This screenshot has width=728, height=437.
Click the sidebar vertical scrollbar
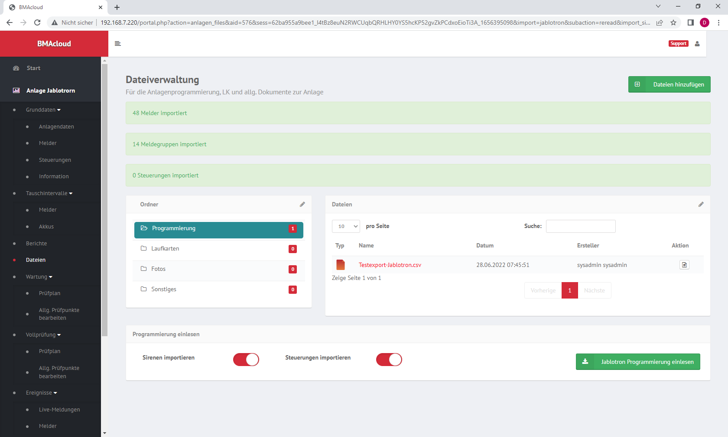[x=104, y=200]
